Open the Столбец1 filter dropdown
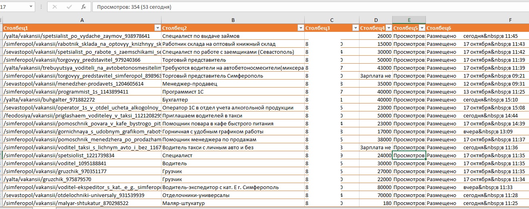This screenshot has height=209, width=529. 157,28
